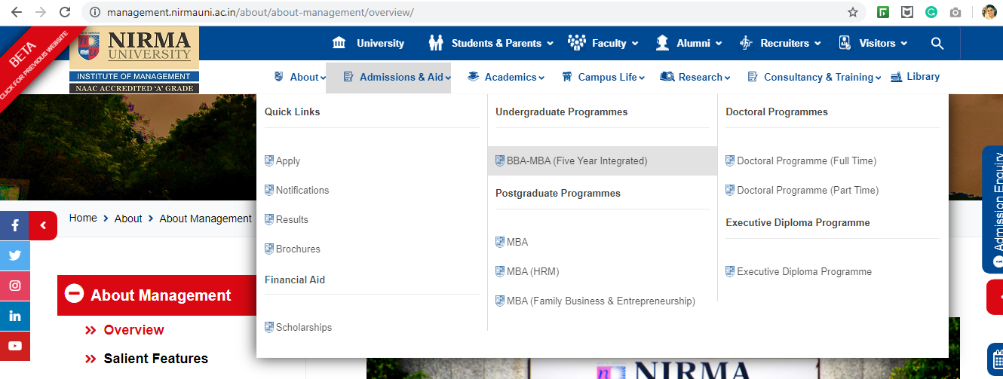Image resolution: width=1003 pixels, height=379 pixels.
Task: Click the Instagram sidebar icon
Action: pos(14,286)
